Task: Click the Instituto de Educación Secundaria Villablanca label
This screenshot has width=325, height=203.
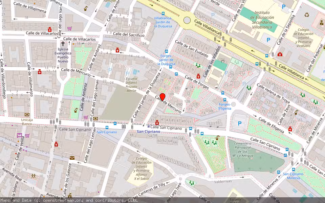Action: (262, 20)
